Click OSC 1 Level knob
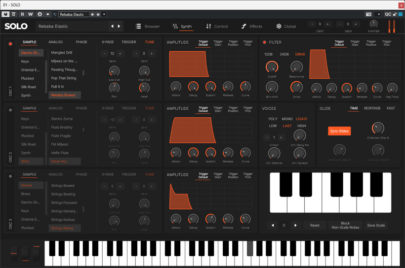Image resolution: width=405 pixels, height=268 pixels. (x=144, y=88)
